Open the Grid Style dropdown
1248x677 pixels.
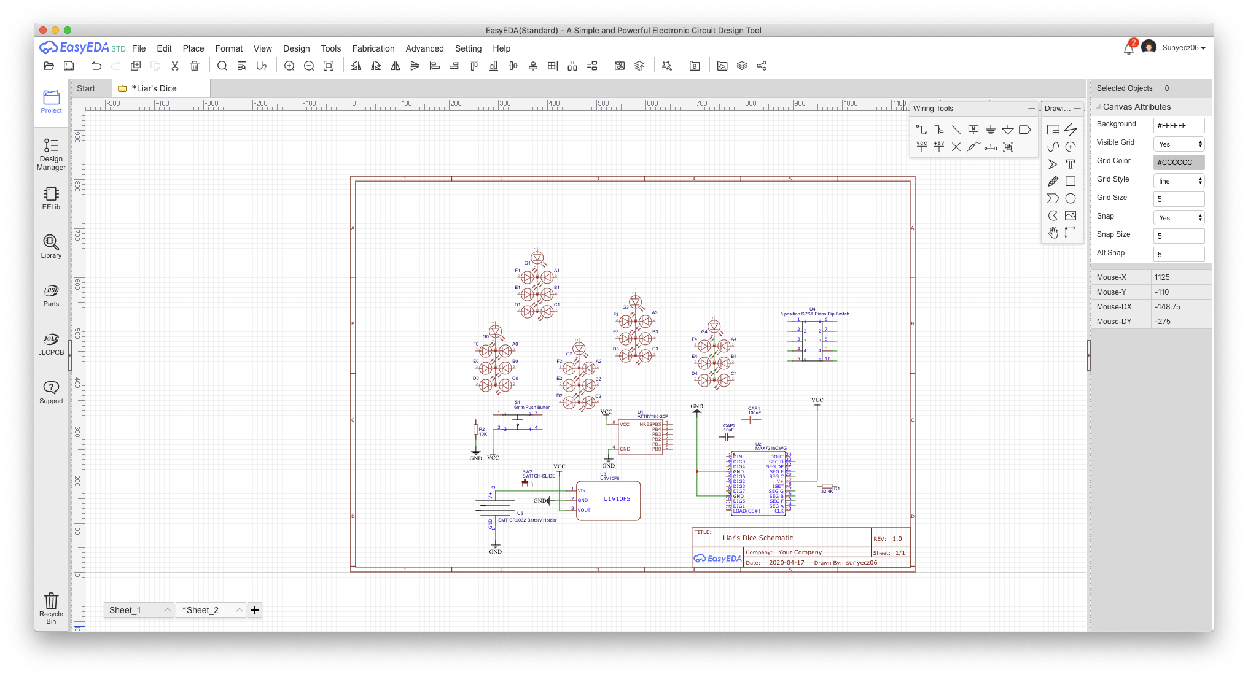pyautogui.click(x=1179, y=181)
